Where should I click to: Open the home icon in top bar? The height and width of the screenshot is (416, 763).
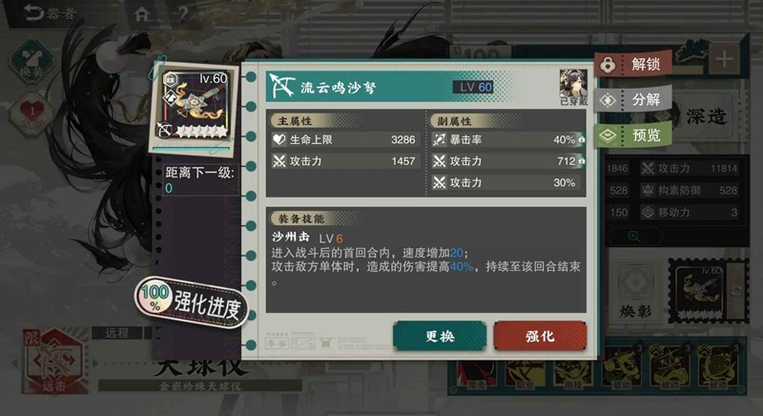(x=141, y=13)
